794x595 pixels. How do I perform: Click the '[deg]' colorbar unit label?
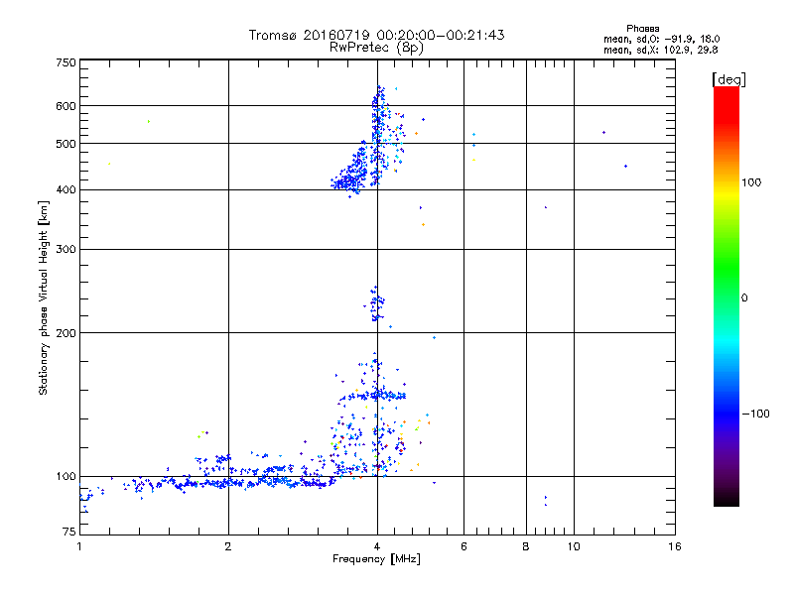[x=728, y=79]
